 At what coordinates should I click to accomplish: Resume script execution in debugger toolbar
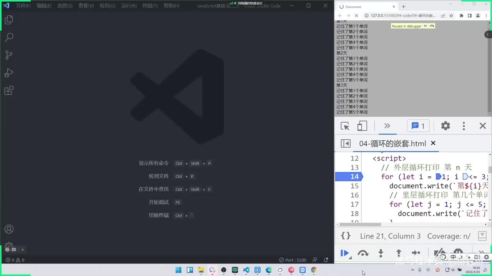(x=344, y=253)
